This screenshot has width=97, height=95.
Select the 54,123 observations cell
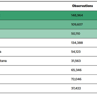click(76, 52)
